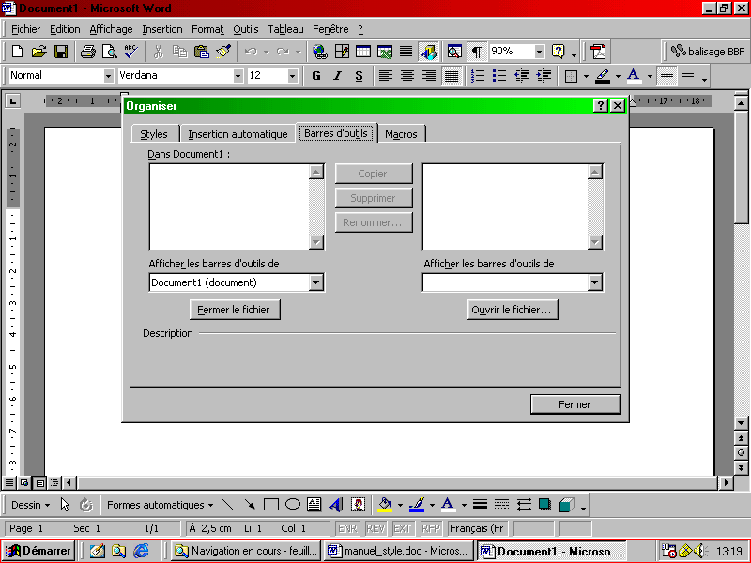Run the spelling and grammar check

point(130,52)
